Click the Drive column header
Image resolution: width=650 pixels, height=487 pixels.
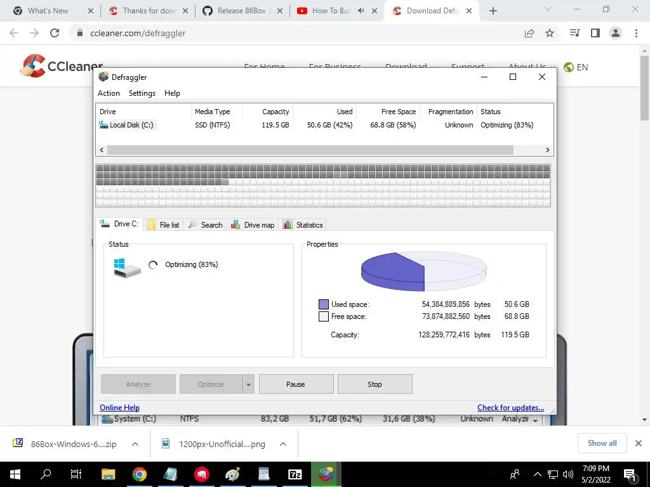[143, 112]
